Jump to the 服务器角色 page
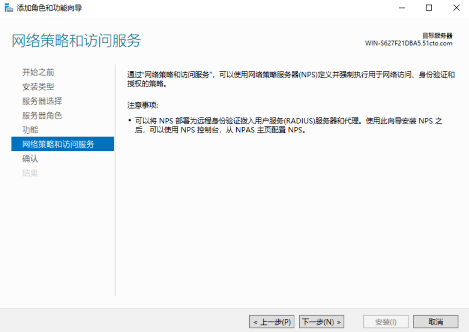Screen dimensions: 469x332 (x=42, y=115)
